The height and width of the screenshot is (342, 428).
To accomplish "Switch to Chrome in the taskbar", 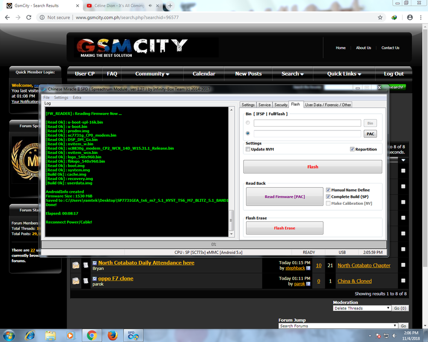I will pos(92,335).
